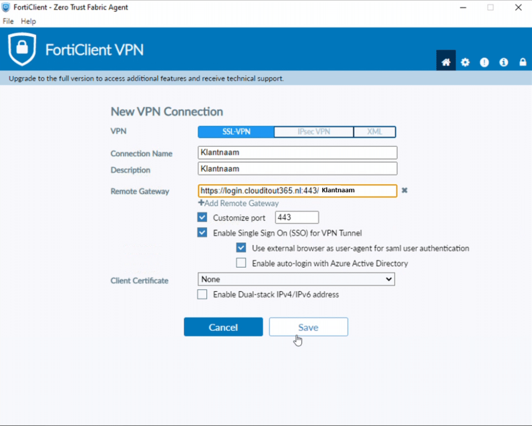
Task: Click the padlock icon in header
Action: click(x=523, y=62)
